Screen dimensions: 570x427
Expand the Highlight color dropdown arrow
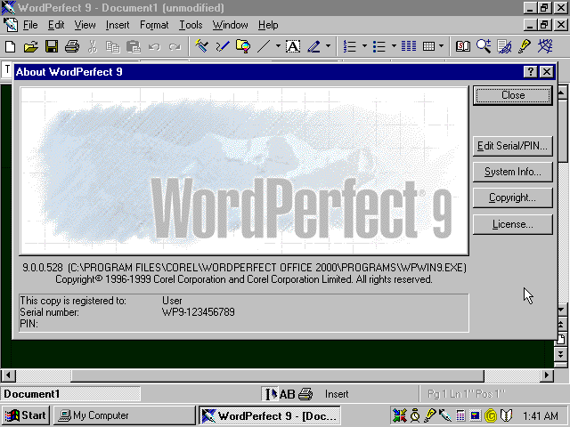329,46
